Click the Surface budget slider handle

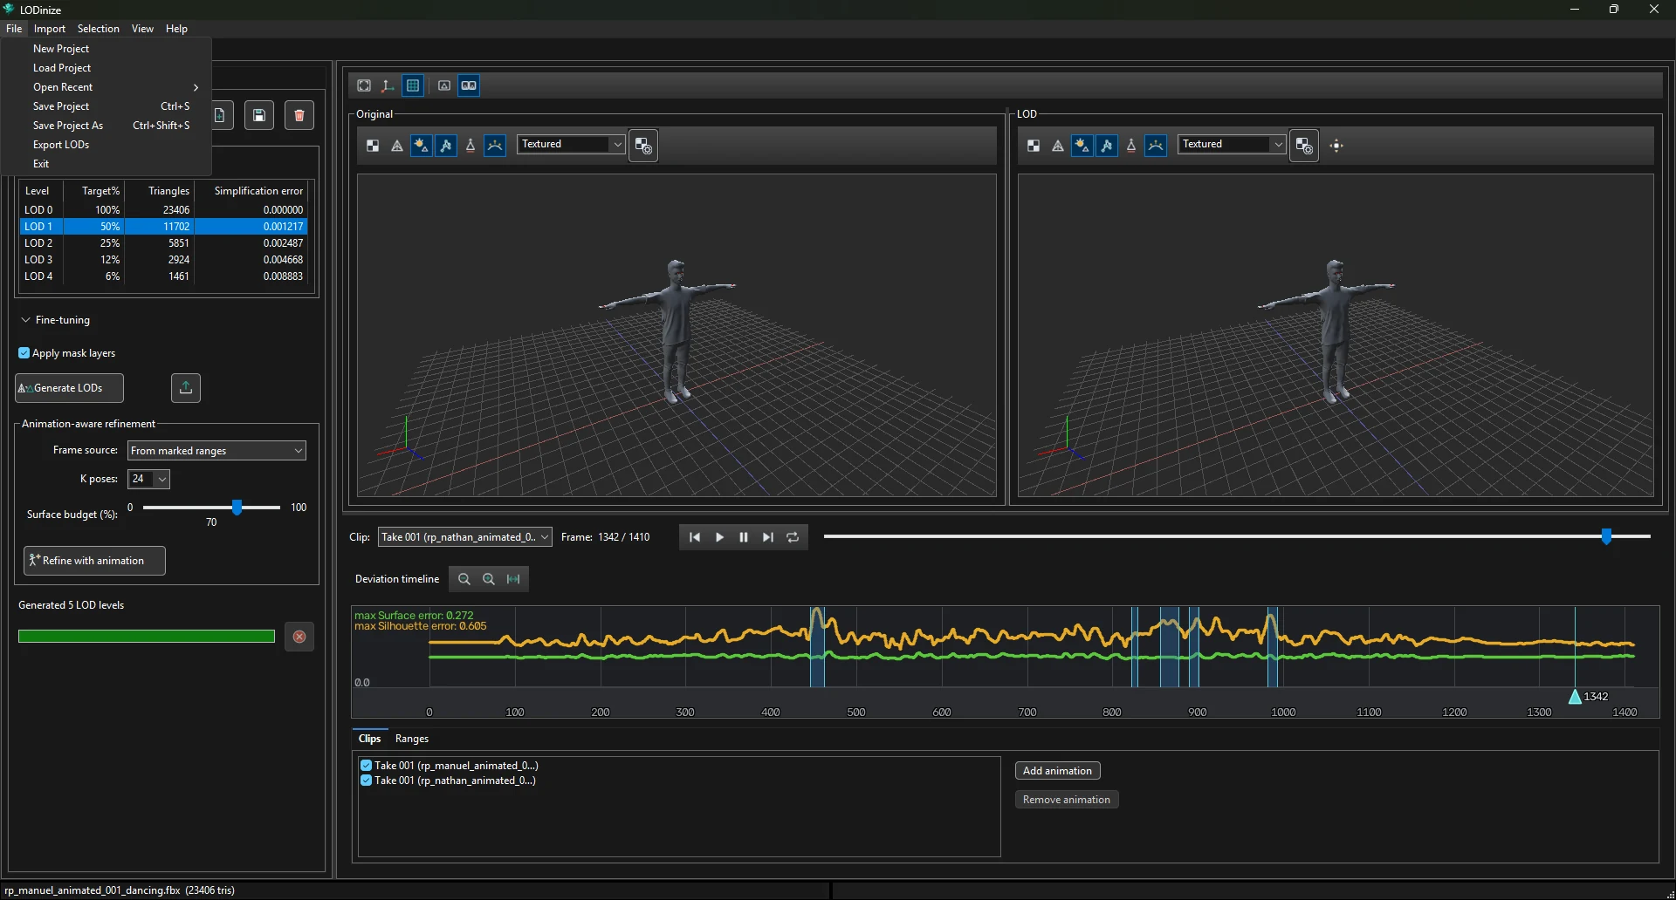[237, 508]
